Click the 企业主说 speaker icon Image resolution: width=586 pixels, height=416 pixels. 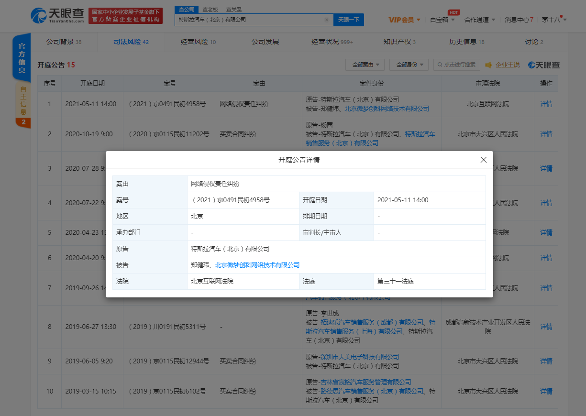[x=488, y=65]
